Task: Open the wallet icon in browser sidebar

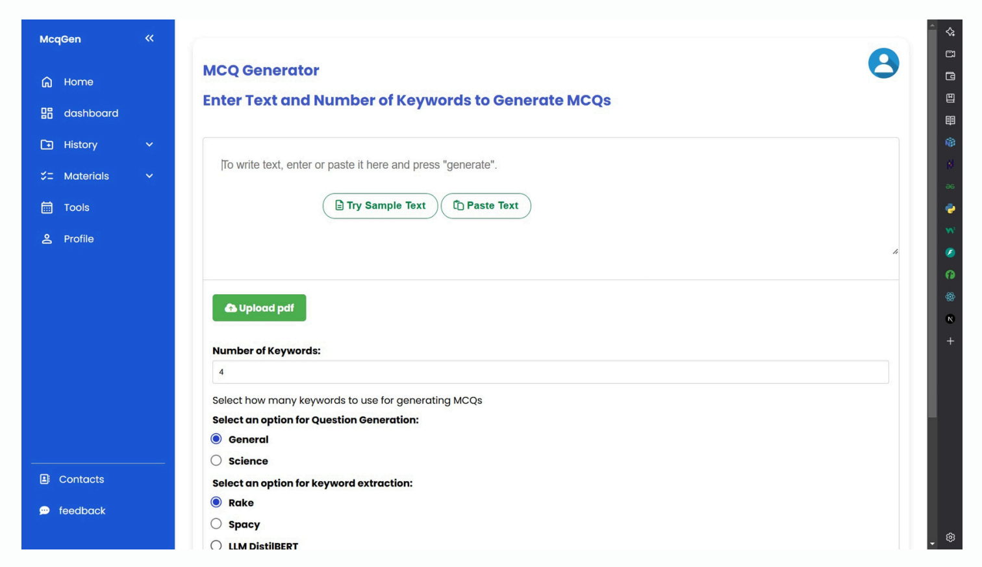Action: [x=950, y=76]
